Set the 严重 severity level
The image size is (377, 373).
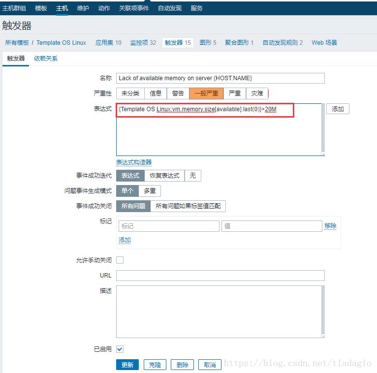[x=235, y=93]
